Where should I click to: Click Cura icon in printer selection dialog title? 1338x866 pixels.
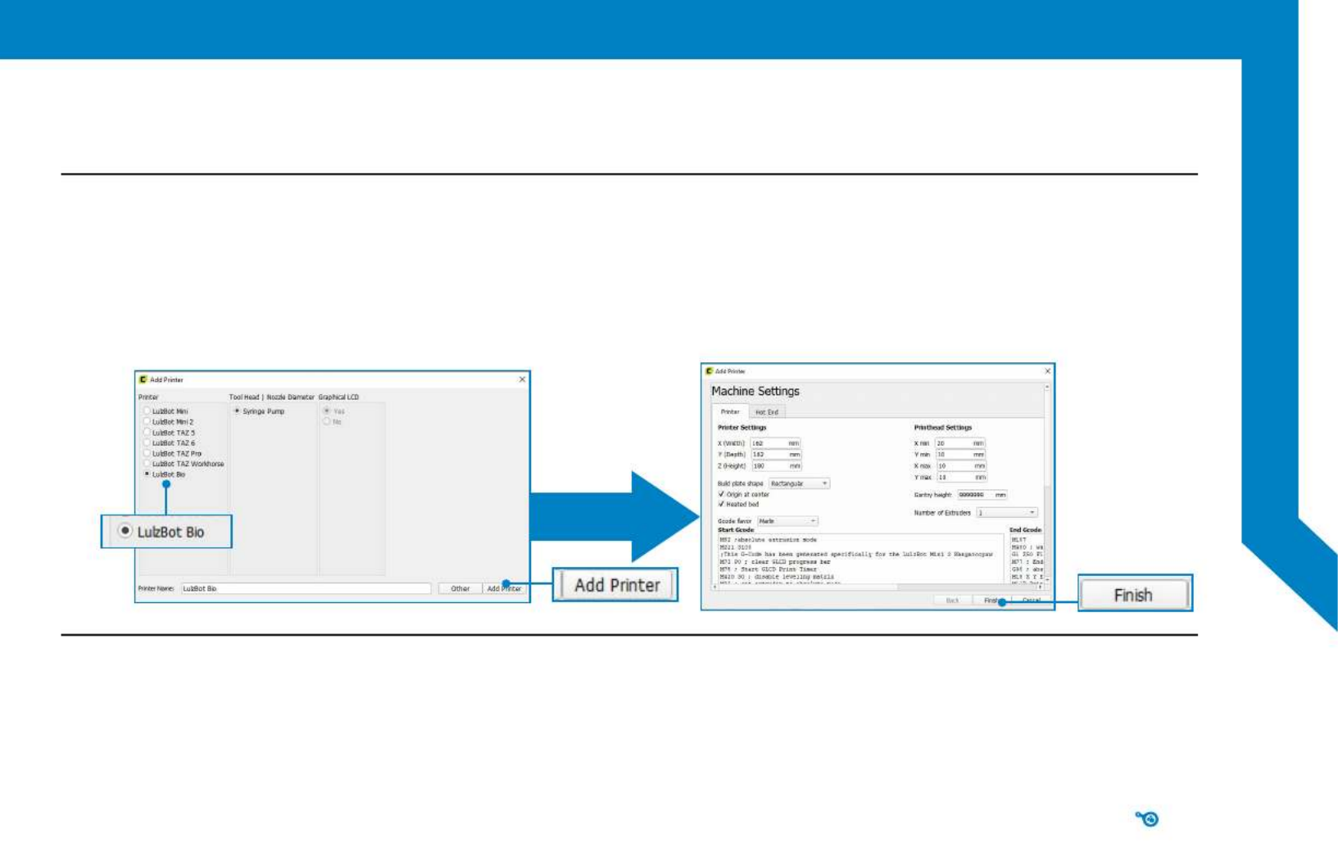point(143,379)
